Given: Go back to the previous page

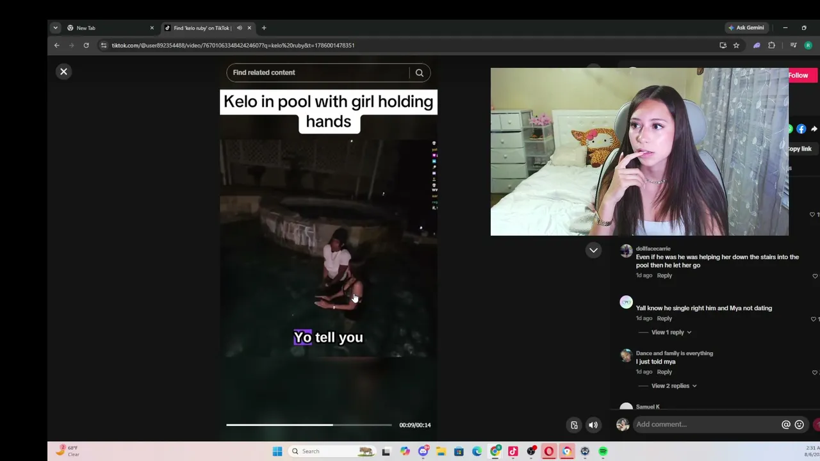Looking at the screenshot, I should click(57, 45).
